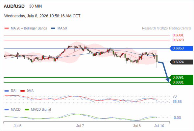The image size is (194, 131).
Task: Open the Research Trading Central copyright link
Action: [x=166, y=28]
